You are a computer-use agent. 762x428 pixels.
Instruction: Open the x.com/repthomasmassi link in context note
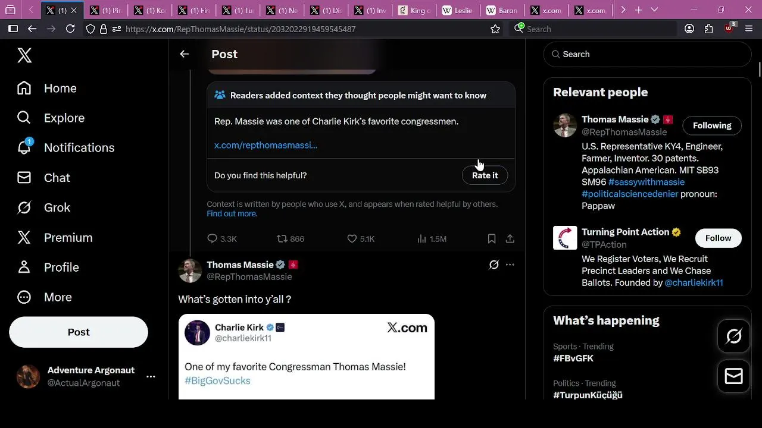coord(266,145)
